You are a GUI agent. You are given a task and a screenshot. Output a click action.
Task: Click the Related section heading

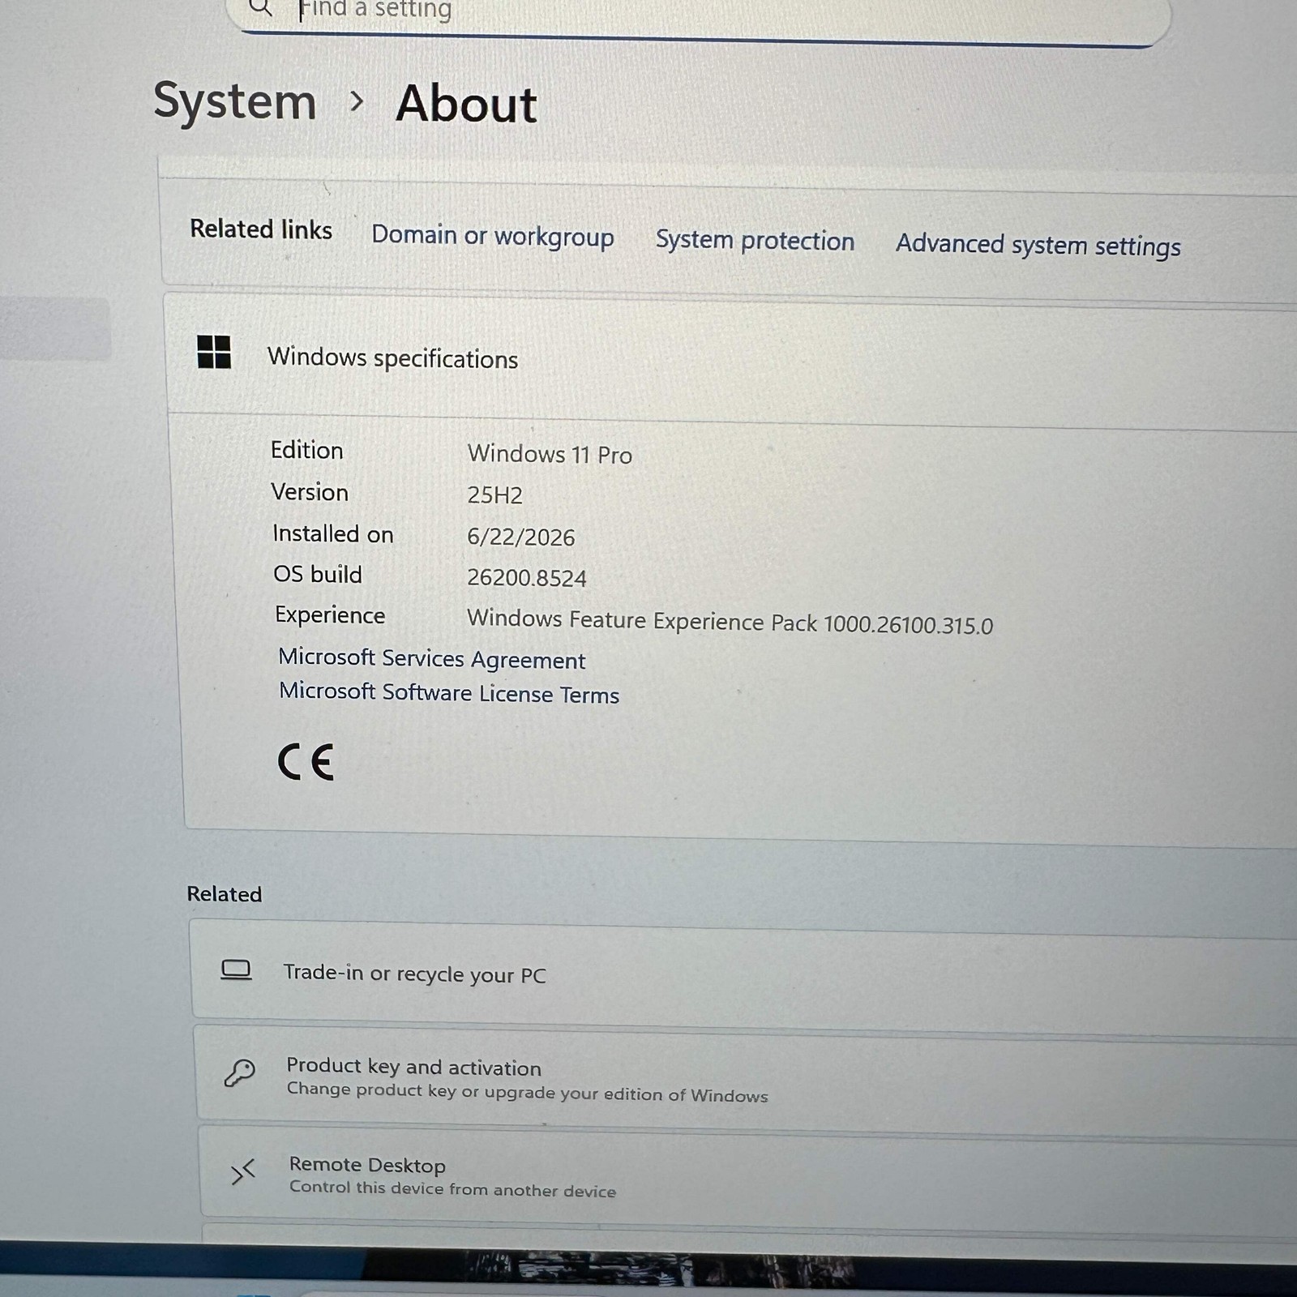(225, 894)
